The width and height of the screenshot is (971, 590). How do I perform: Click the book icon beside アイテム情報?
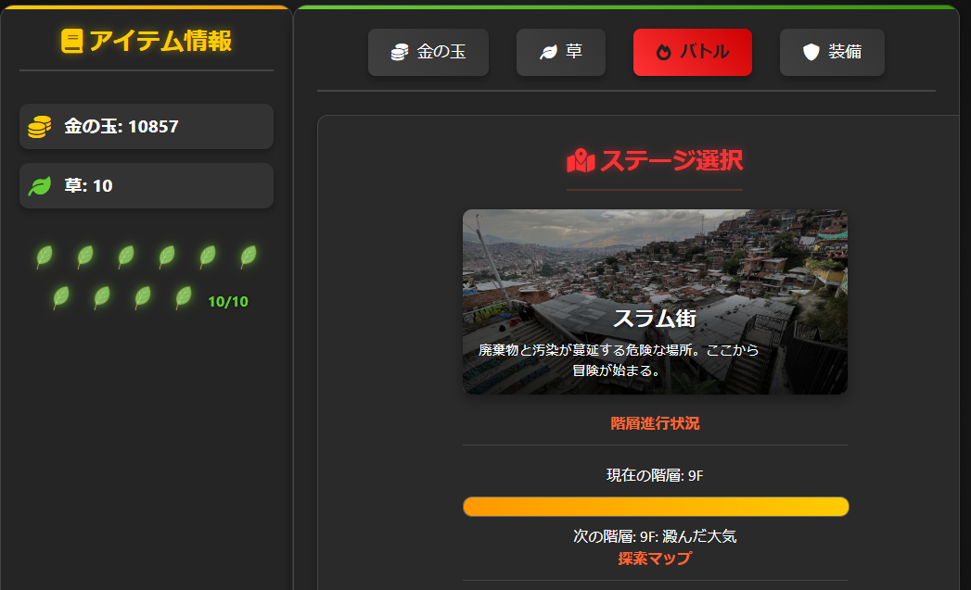(x=71, y=42)
